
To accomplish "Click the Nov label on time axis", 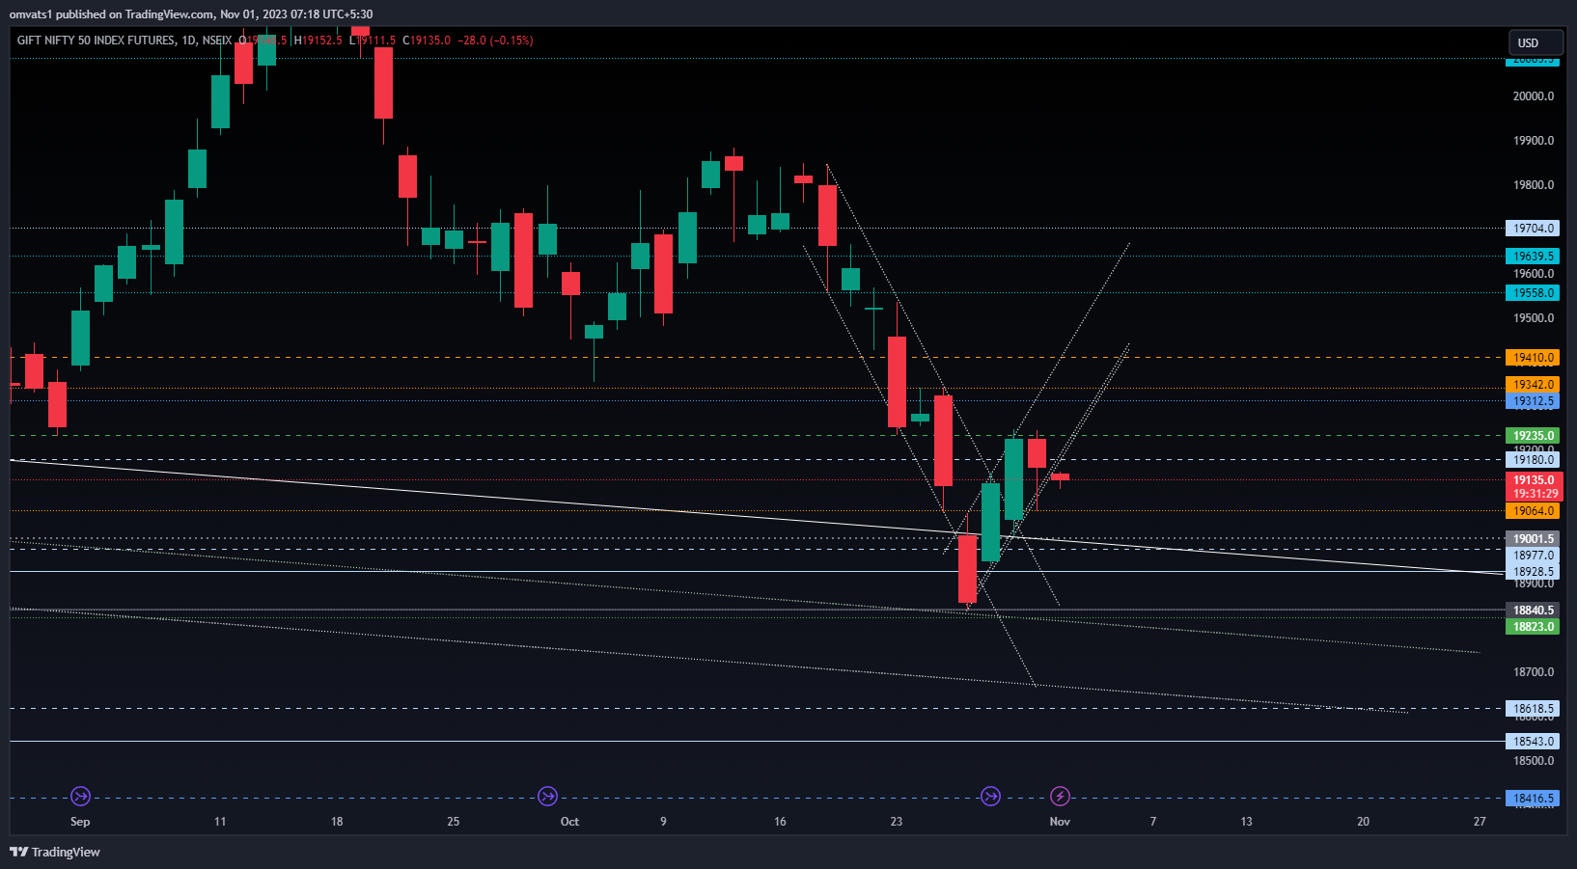I will click(x=1060, y=822).
